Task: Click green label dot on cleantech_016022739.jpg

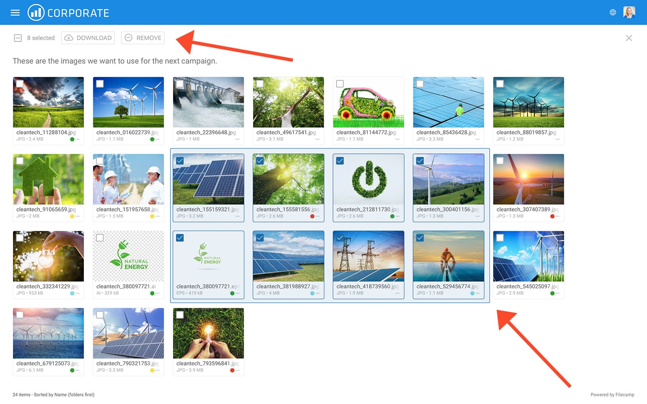Action: click(x=152, y=139)
